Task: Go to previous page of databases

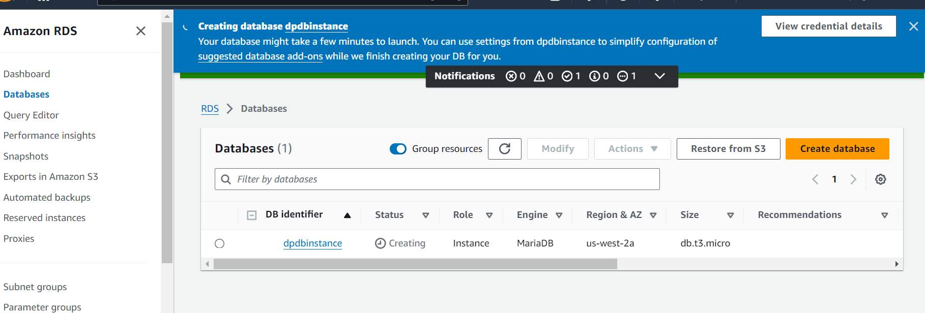Action: click(x=815, y=179)
